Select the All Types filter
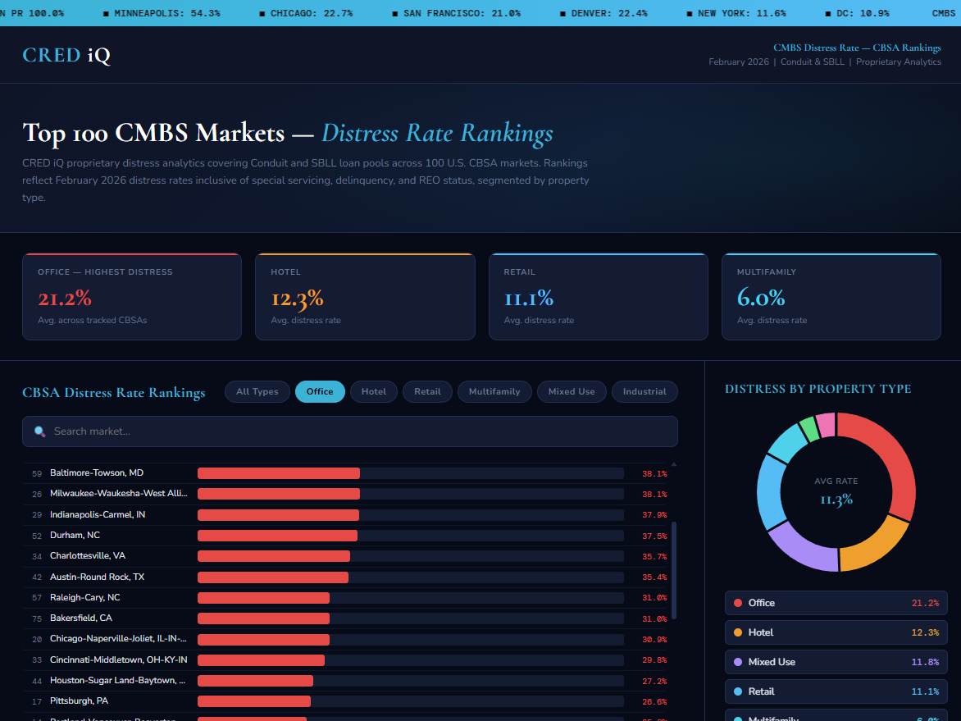961x721 pixels. 257,392
